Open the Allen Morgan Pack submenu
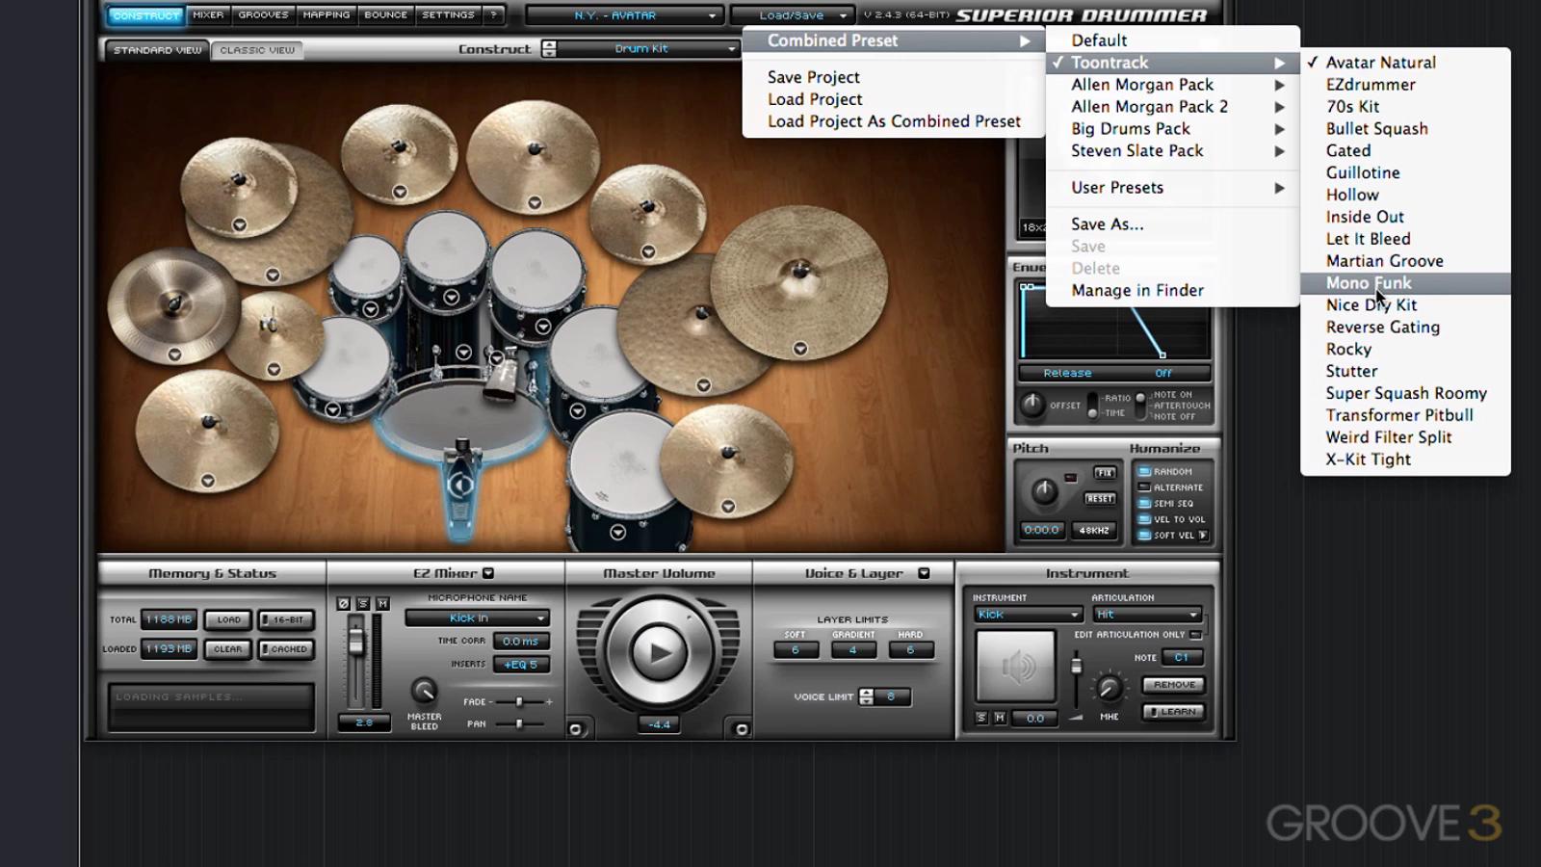1541x867 pixels. tap(1173, 85)
